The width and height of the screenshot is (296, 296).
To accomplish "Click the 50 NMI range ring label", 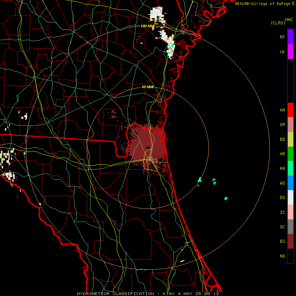I will click(148, 87).
